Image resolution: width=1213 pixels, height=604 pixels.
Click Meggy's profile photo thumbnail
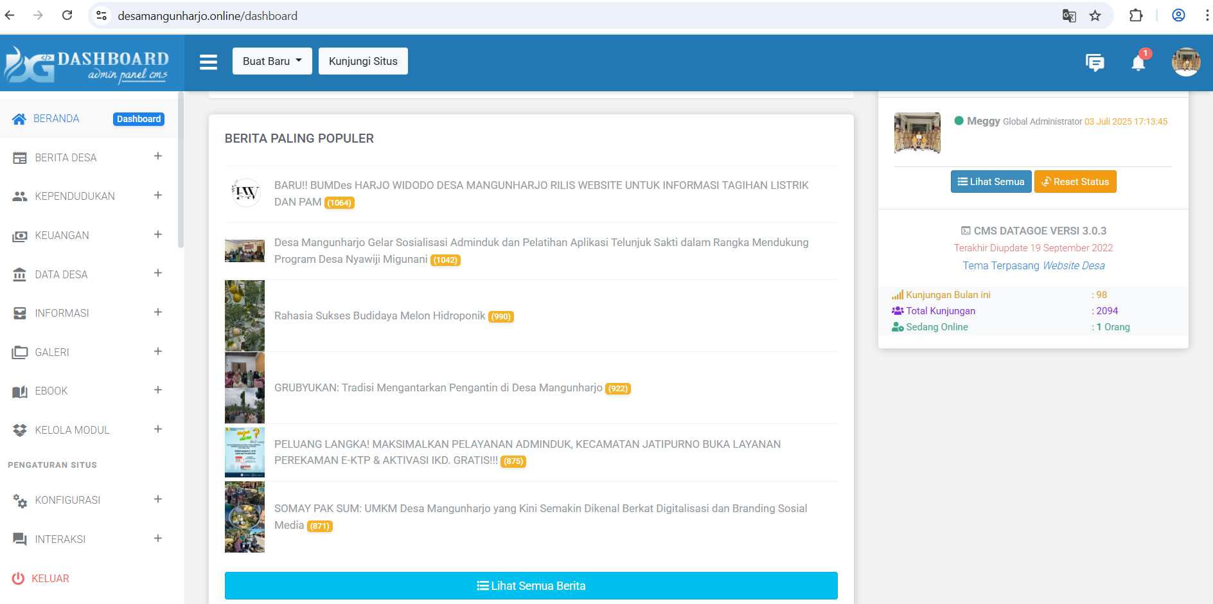(917, 133)
